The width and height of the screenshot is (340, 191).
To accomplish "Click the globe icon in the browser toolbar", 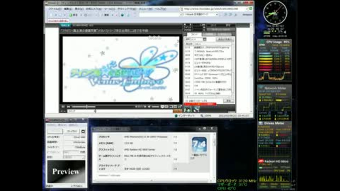I will point(122,15).
